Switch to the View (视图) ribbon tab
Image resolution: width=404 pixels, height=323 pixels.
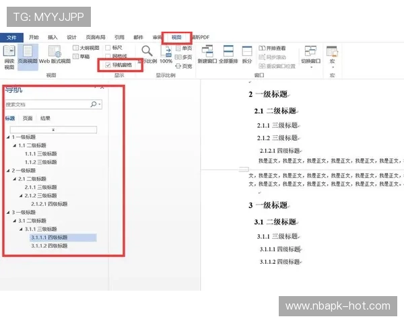point(176,38)
